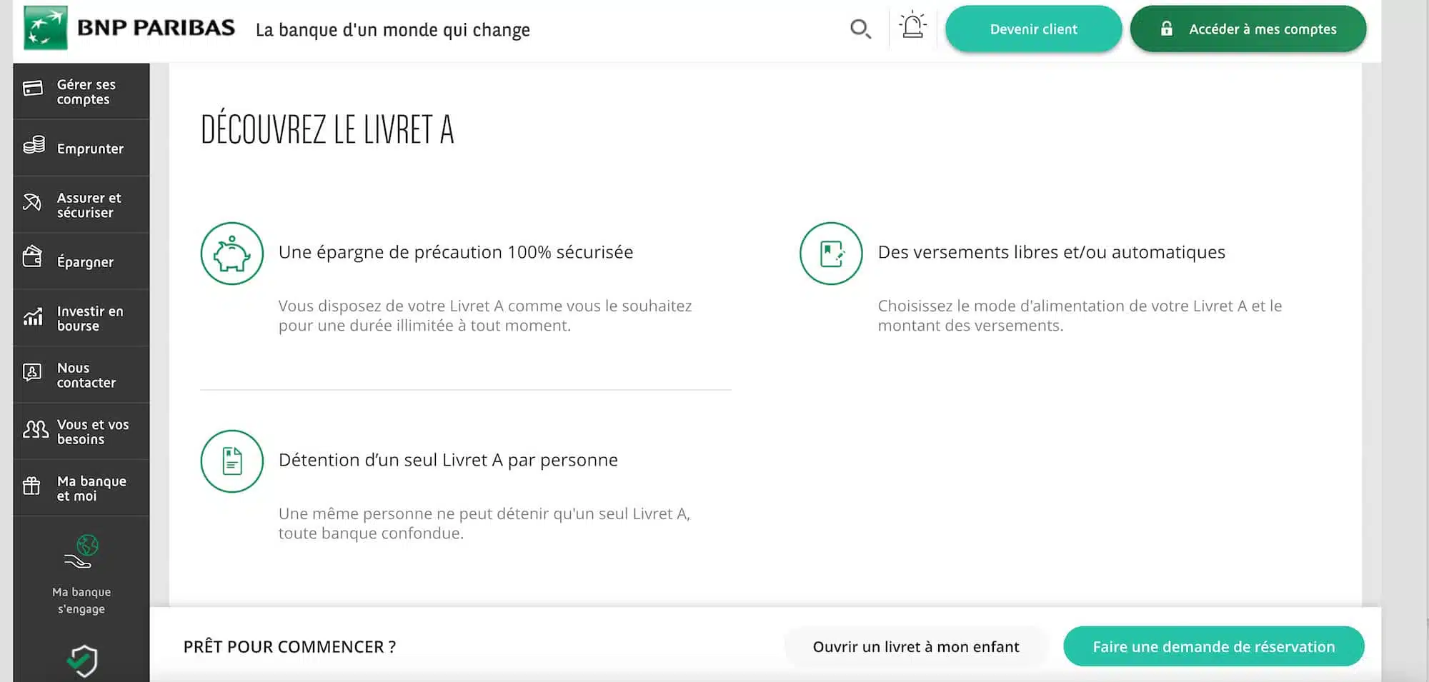The image size is (1429, 682).
Task: Choose Ouvrir un livret à mon enfant
Action: pos(915,647)
